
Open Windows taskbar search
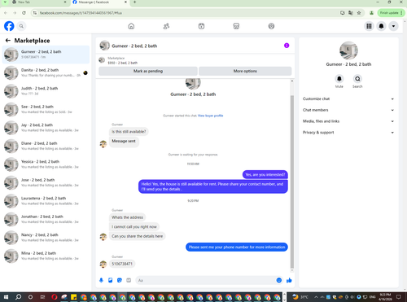(x=18, y=297)
